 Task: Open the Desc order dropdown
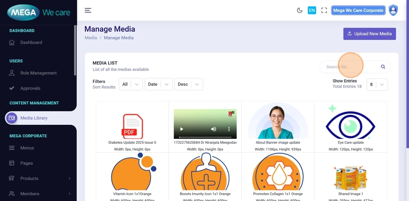point(188,84)
